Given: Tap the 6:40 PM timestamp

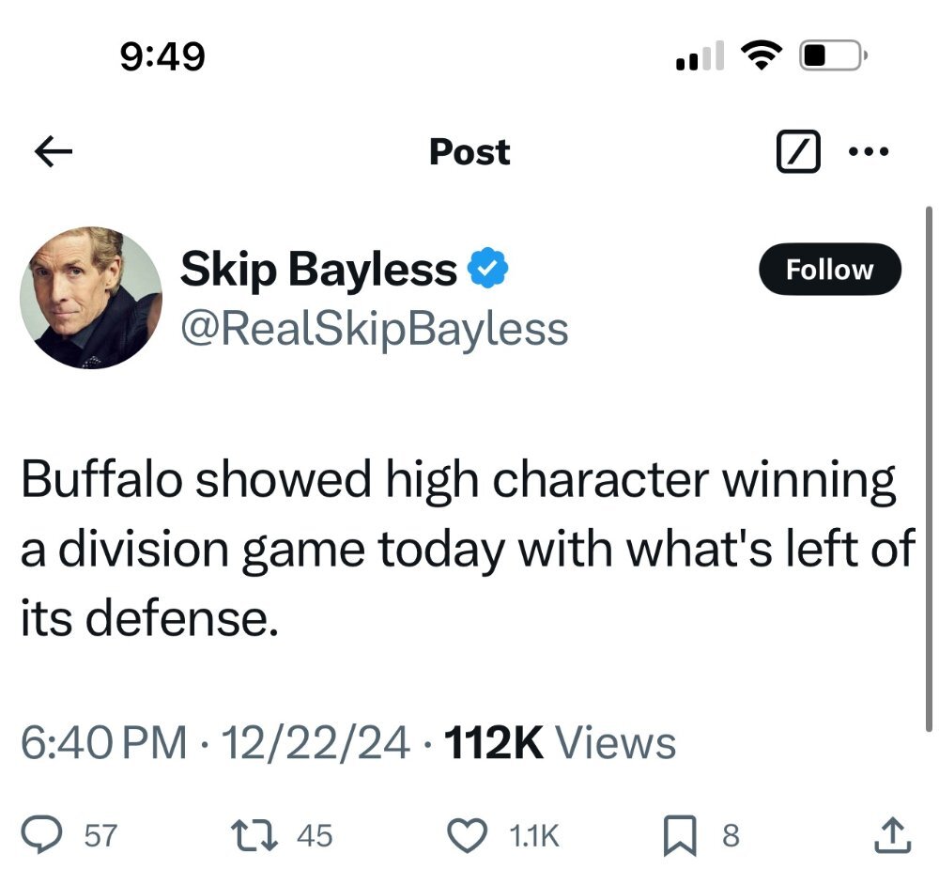Looking at the screenshot, I should pyautogui.click(x=103, y=743).
